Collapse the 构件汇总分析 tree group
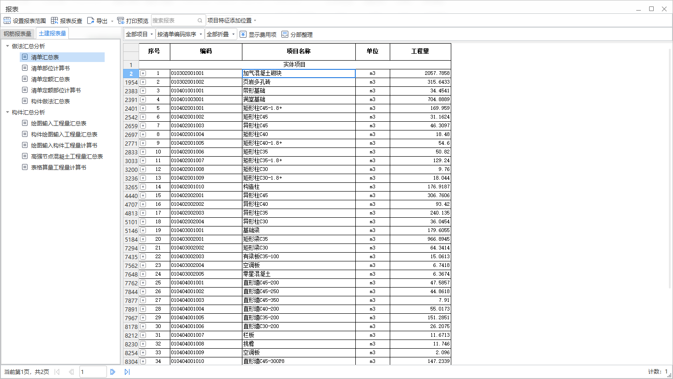Screen dimensions: 673x379 7,112
